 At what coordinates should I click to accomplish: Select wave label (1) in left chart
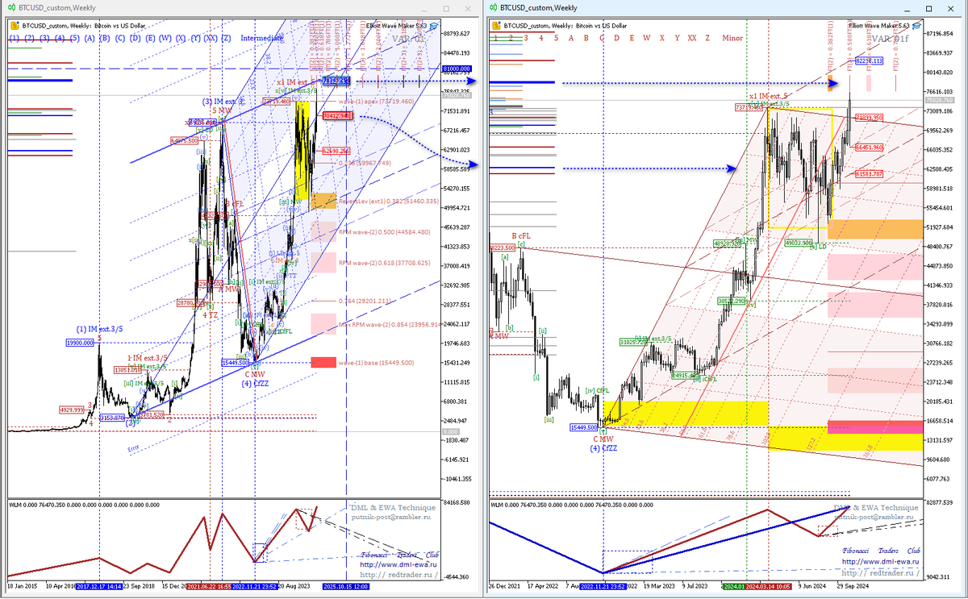(x=15, y=38)
